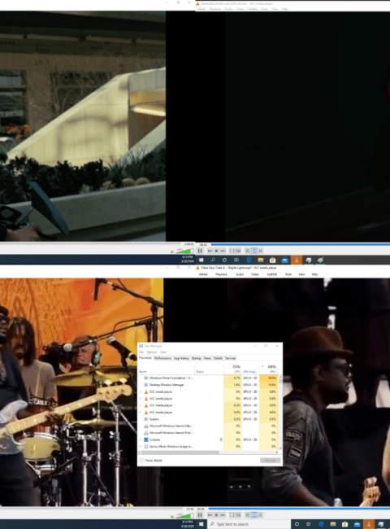Open Task Manager's Options menu
Image resolution: width=390 pixels, height=529 pixels.
(x=152, y=352)
